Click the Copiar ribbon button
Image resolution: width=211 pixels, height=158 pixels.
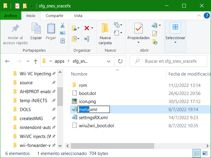click(36, 31)
